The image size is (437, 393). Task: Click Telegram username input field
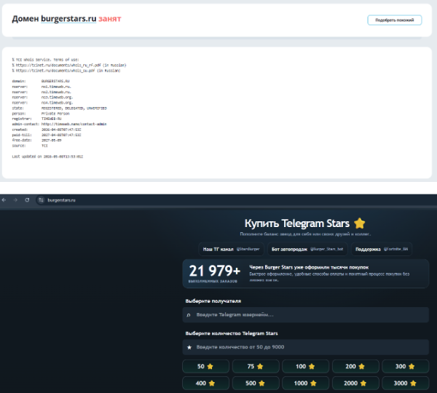click(x=305, y=314)
